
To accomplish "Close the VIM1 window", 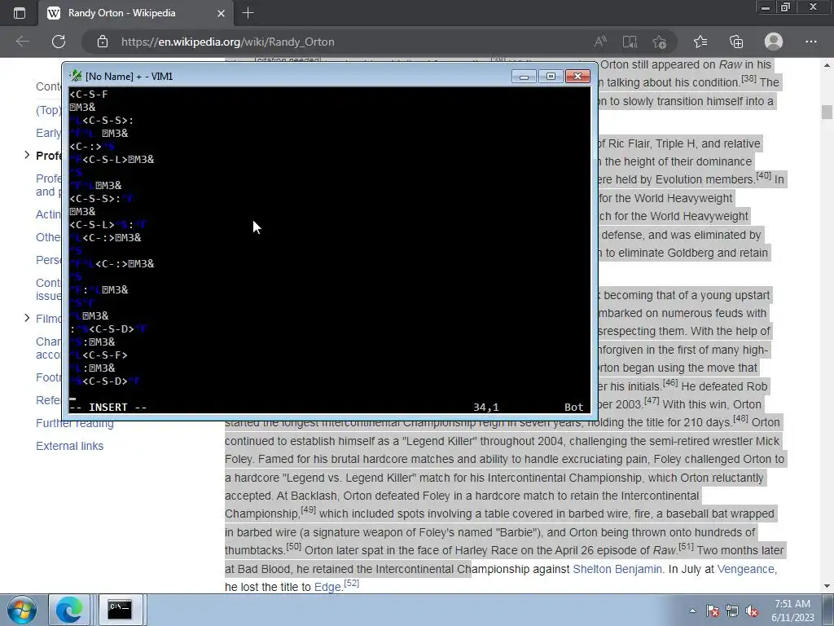I will pos(577,77).
